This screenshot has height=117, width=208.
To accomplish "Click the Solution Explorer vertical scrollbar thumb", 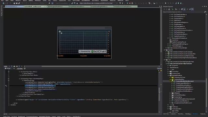I will [206, 93].
